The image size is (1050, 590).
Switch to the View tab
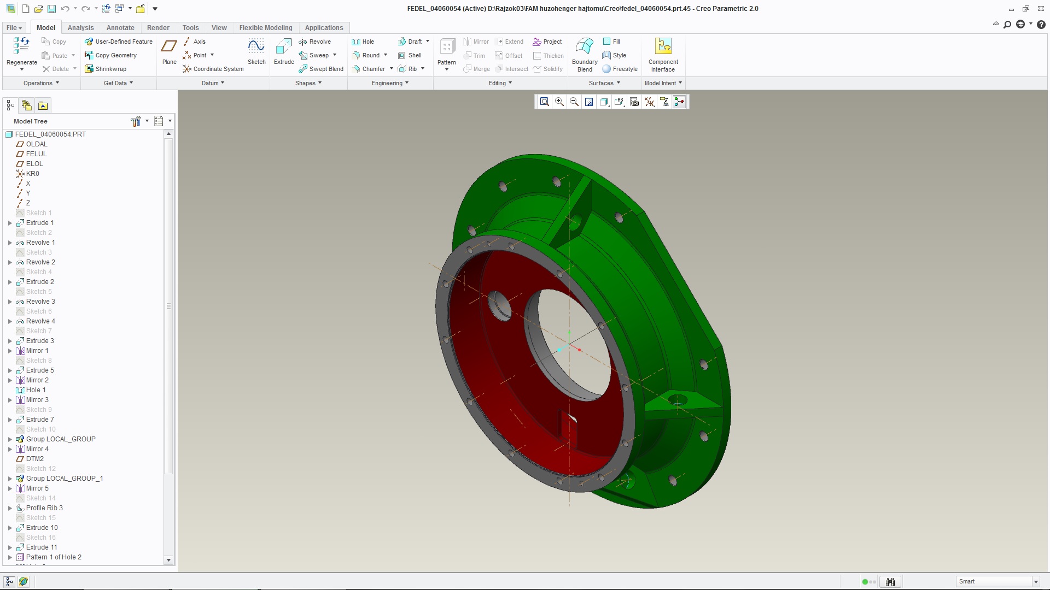click(x=219, y=28)
